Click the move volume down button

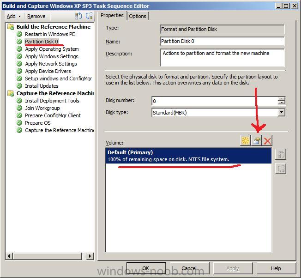[x=281, y=169]
